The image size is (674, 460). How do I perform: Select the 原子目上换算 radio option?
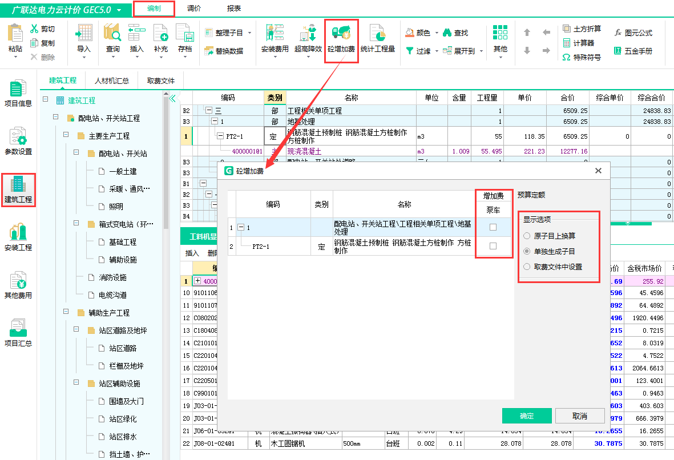[x=527, y=236]
